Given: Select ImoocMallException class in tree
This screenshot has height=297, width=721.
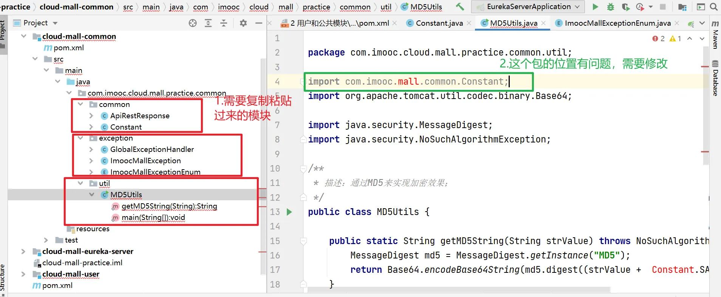Looking at the screenshot, I should pos(145,161).
